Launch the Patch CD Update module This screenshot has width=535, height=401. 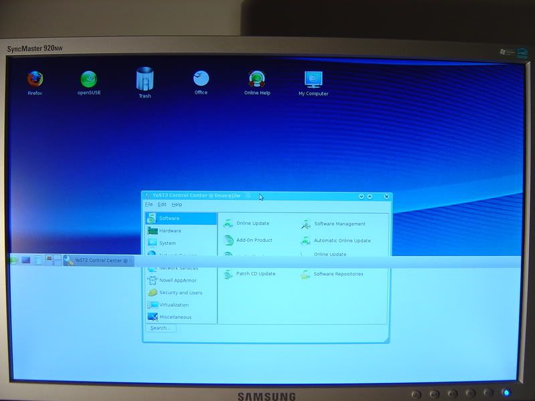click(x=249, y=274)
